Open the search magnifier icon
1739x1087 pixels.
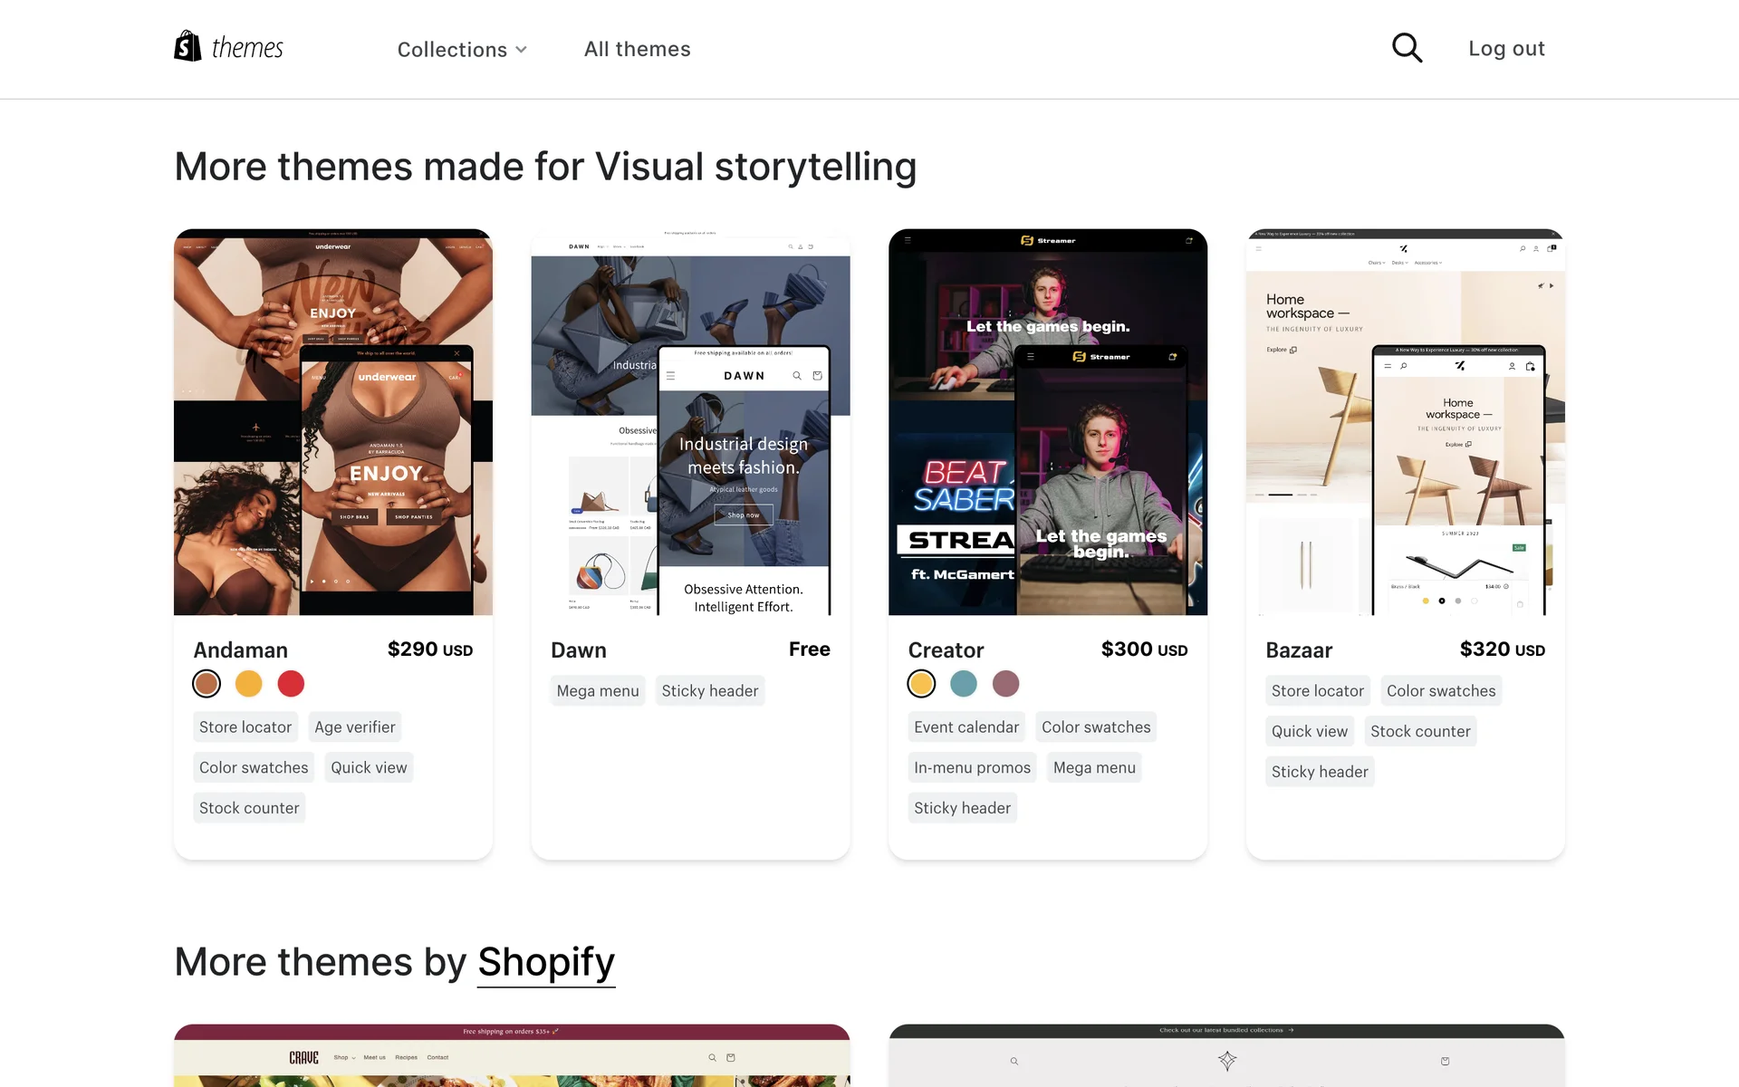[1407, 48]
